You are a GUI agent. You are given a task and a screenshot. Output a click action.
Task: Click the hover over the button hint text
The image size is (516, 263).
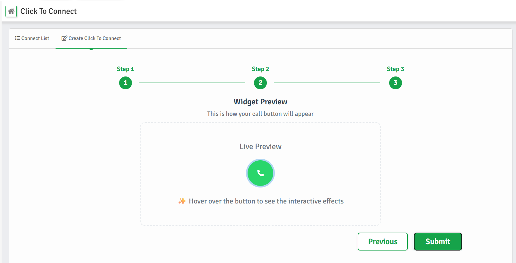pyautogui.click(x=266, y=201)
